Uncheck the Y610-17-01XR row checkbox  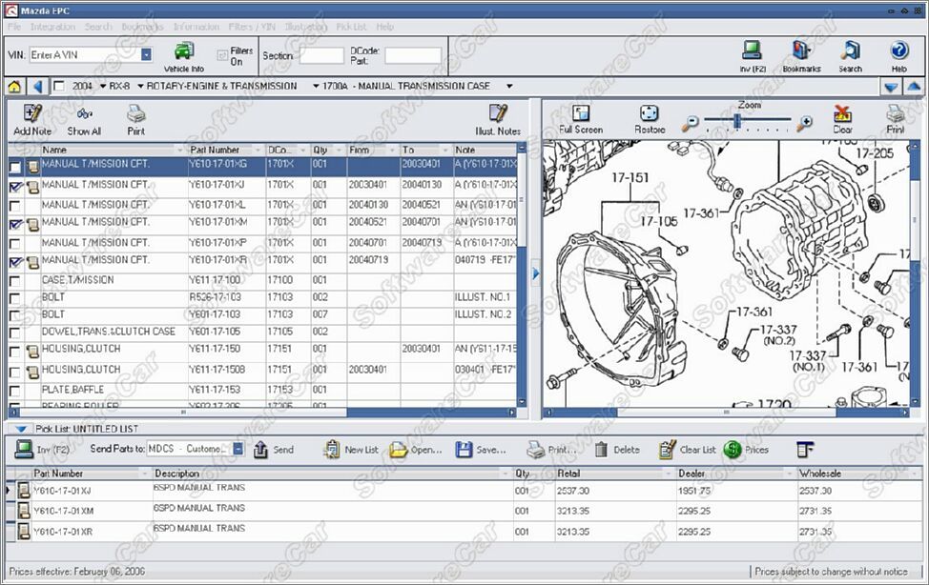[15, 261]
